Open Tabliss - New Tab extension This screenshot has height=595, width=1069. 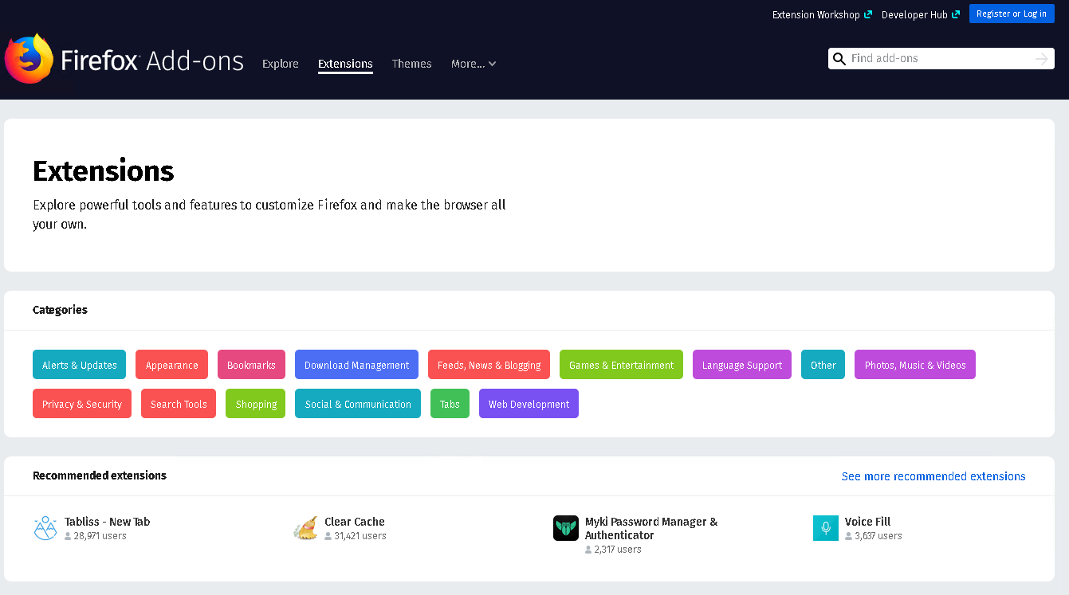coord(107,522)
